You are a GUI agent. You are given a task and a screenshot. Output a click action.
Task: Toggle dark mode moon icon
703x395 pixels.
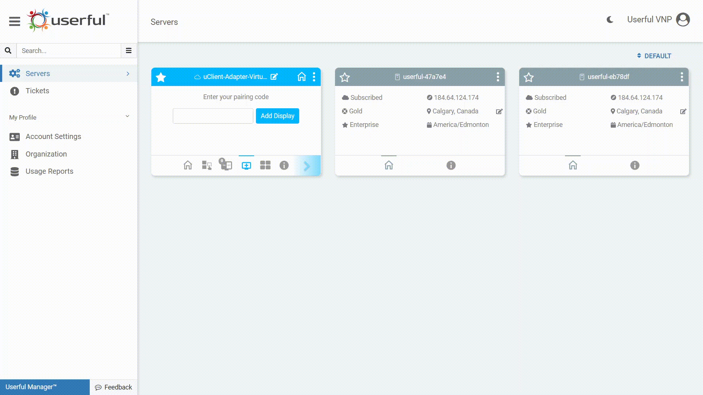click(x=610, y=20)
